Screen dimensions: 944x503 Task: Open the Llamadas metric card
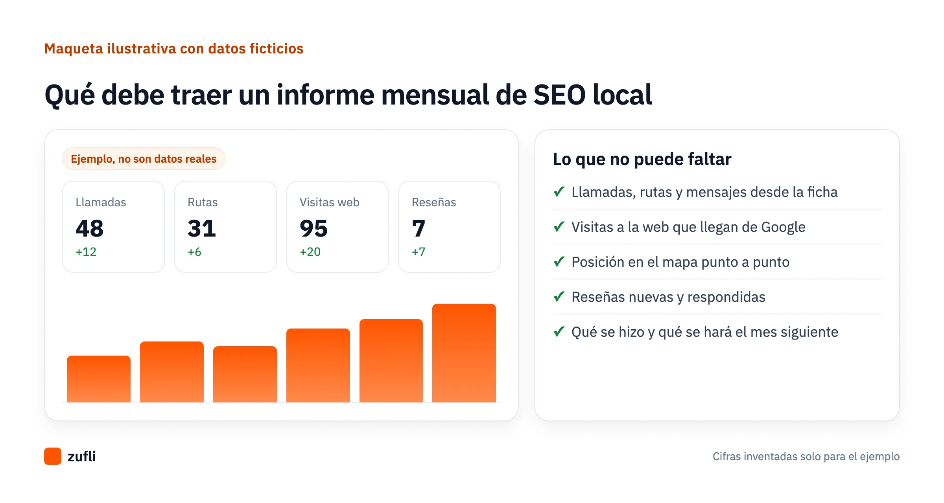pyautogui.click(x=113, y=227)
